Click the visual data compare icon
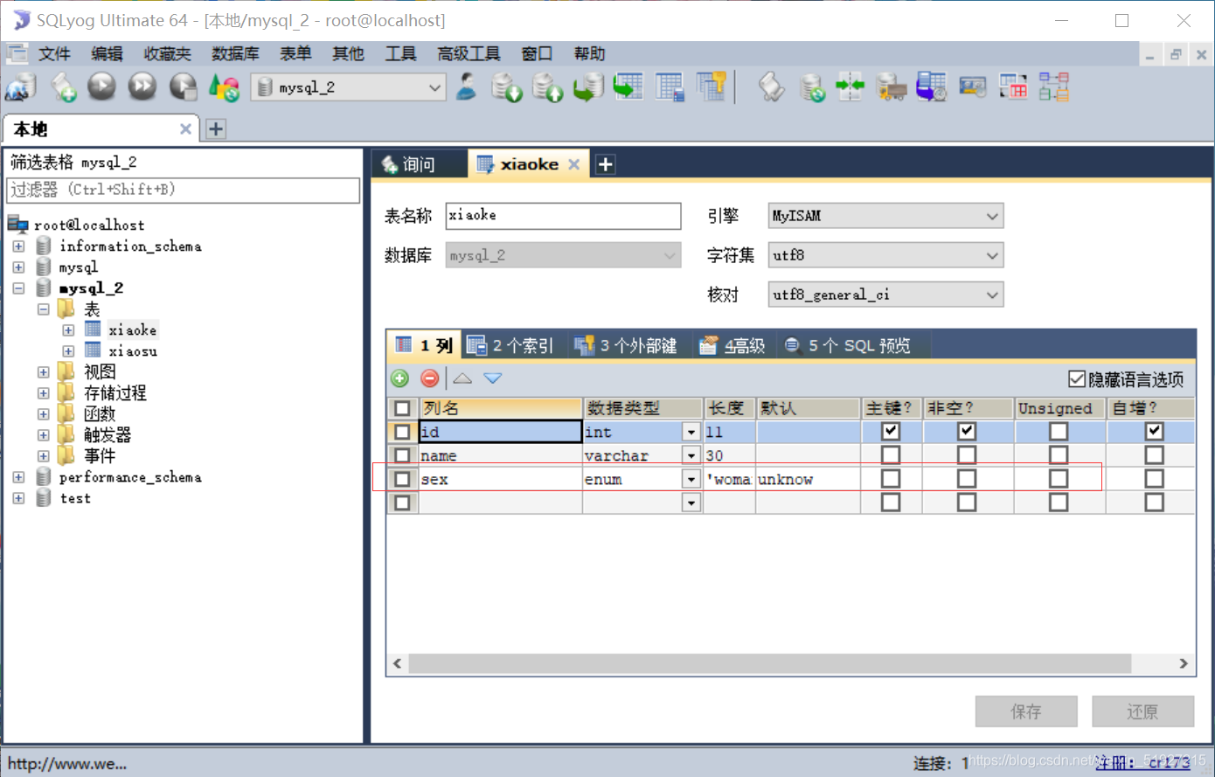This screenshot has width=1215, height=777. (x=1013, y=87)
